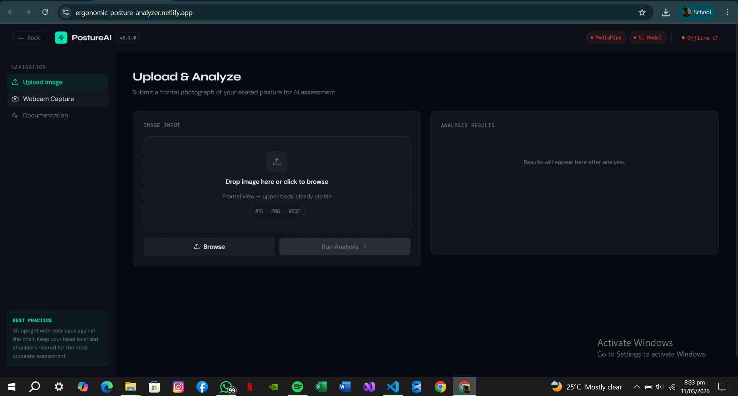The image size is (738, 396).
Task: Show hidden system tray icons
Action: tap(637, 387)
